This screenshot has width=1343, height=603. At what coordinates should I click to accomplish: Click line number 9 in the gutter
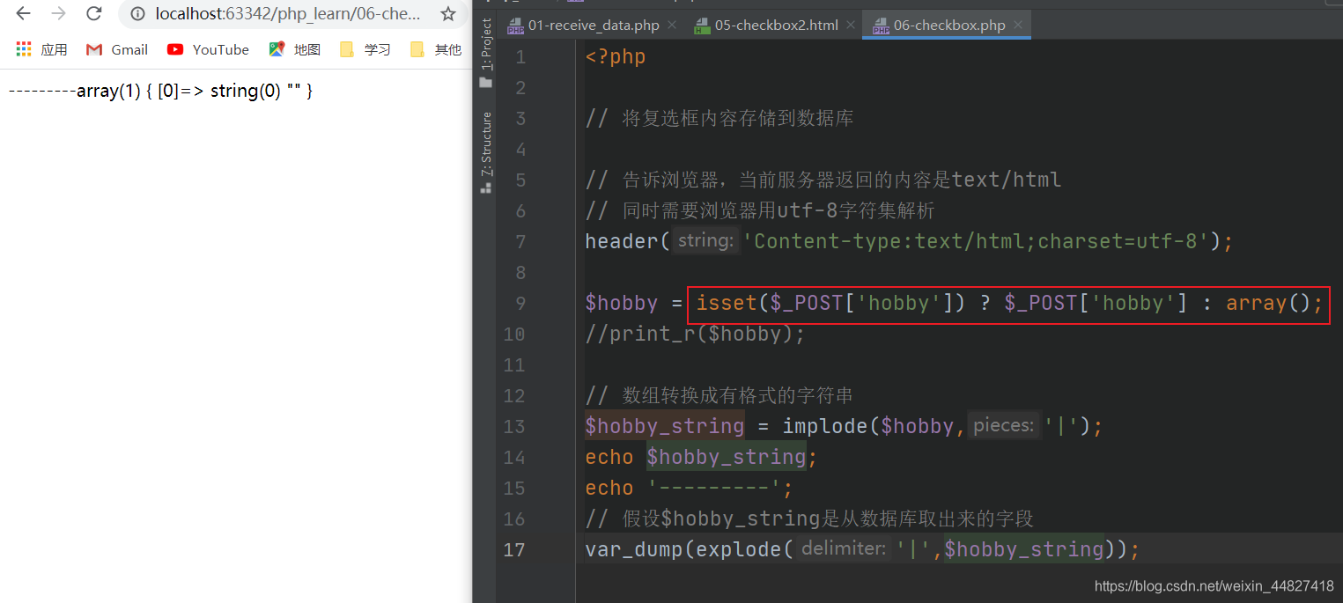[x=520, y=303]
